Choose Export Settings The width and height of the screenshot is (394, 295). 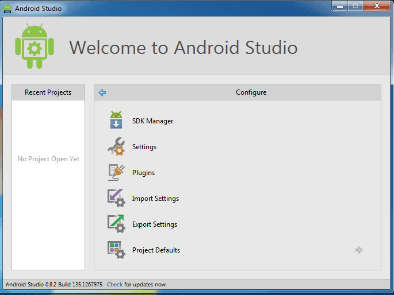click(x=155, y=224)
